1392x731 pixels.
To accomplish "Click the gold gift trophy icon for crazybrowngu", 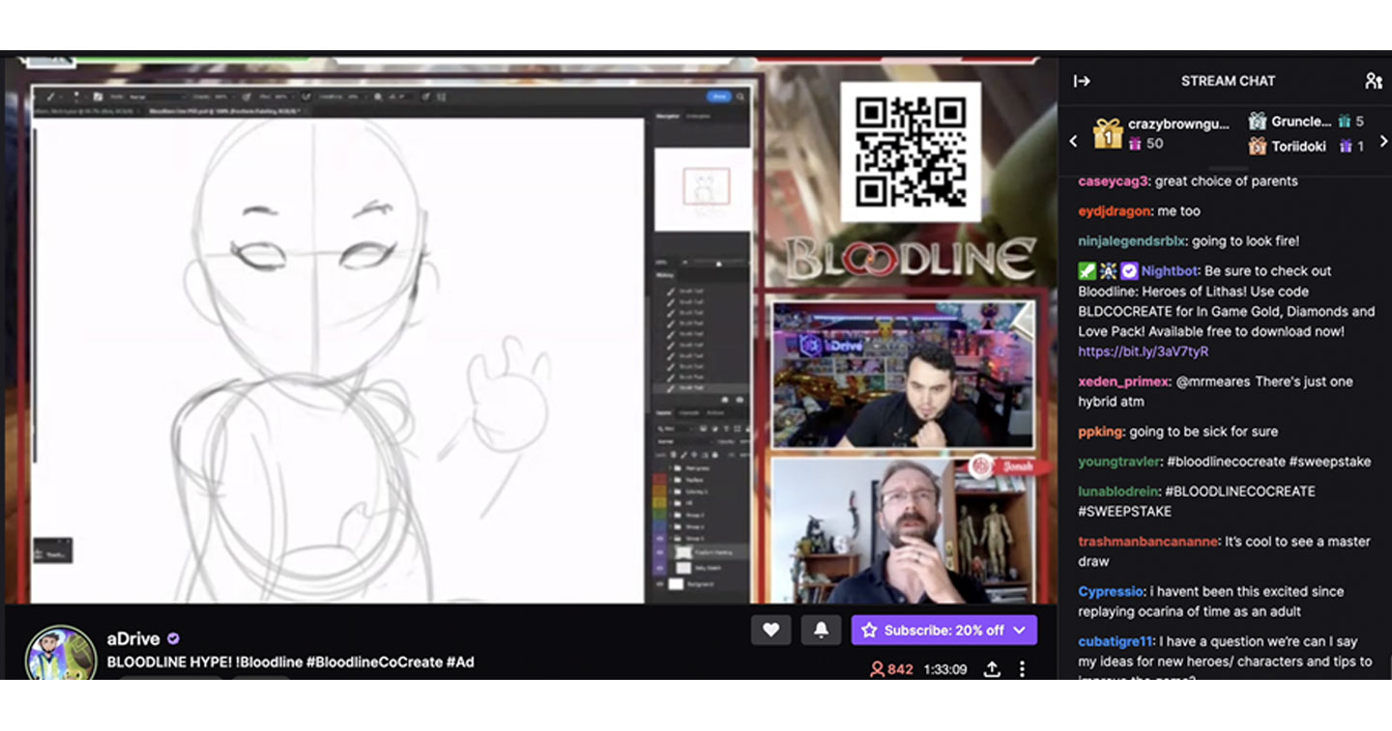I will pyautogui.click(x=1107, y=133).
